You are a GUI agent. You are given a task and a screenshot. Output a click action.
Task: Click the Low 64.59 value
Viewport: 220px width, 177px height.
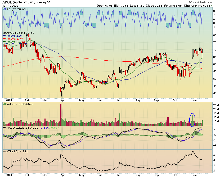pyautogui.click(x=137, y=6)
